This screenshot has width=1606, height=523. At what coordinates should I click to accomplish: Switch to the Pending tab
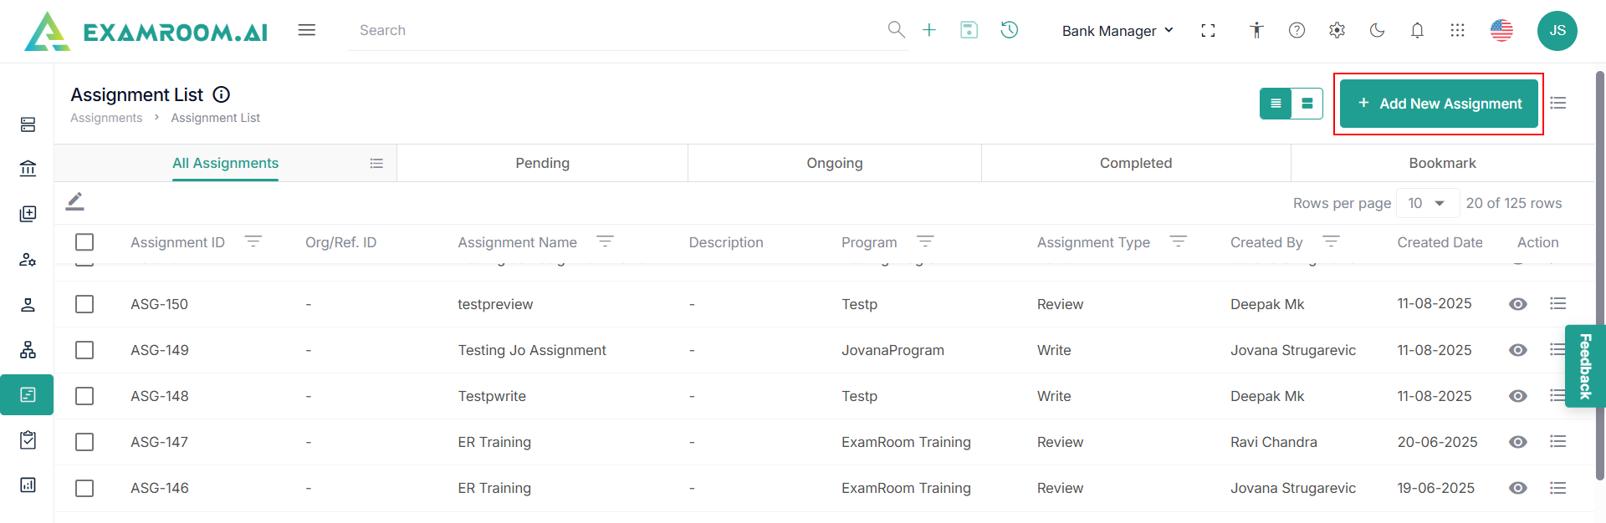[542, 163]
